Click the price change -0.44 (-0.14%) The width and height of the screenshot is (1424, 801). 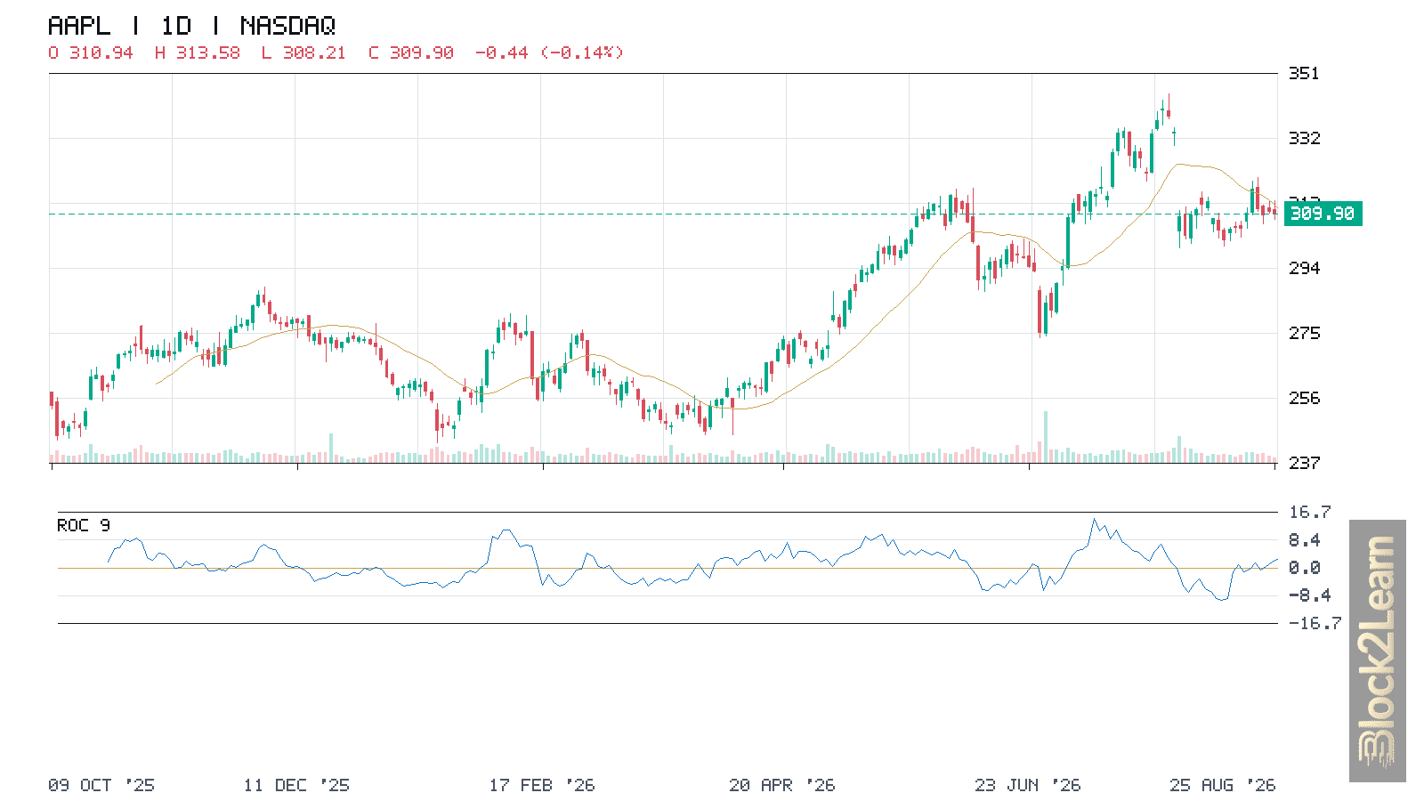tap(549, 53)
